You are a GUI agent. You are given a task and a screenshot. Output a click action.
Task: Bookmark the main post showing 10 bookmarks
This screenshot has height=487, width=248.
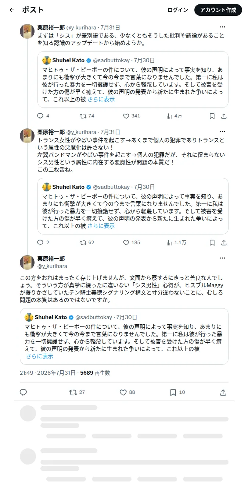173,392
